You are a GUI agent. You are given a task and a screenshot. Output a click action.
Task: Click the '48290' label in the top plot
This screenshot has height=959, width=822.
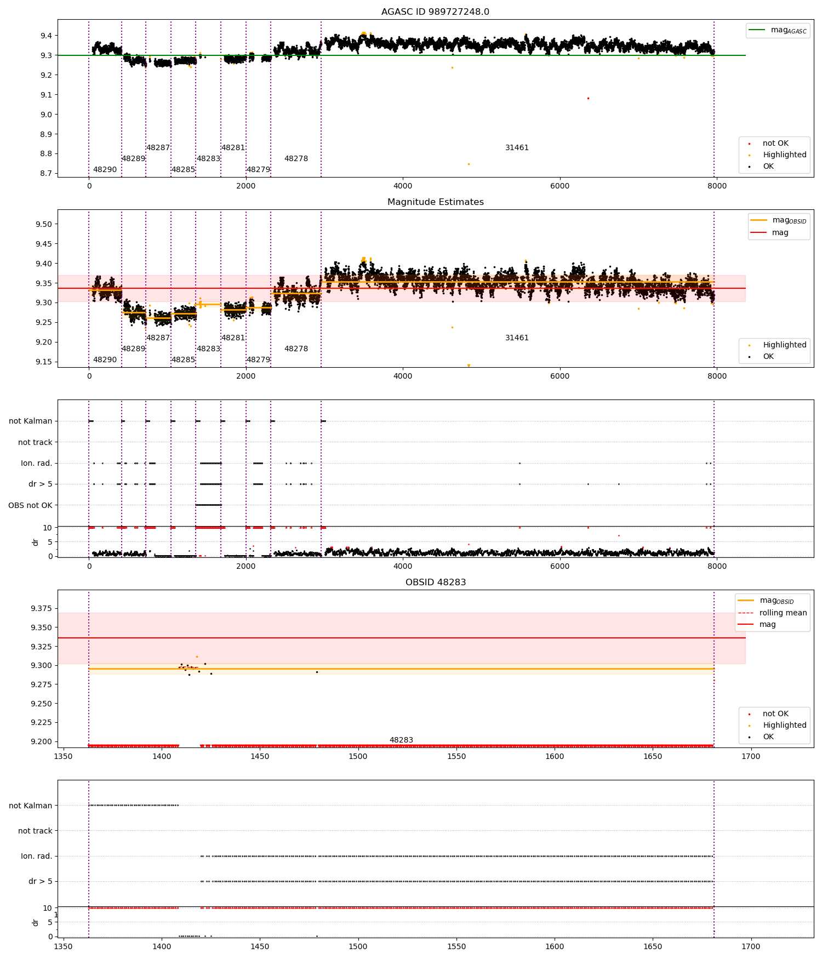[x=105, y=170]
